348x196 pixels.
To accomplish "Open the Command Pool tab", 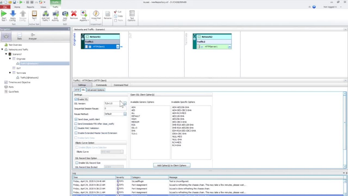I will pyautogui.click(x=121, y=85).
